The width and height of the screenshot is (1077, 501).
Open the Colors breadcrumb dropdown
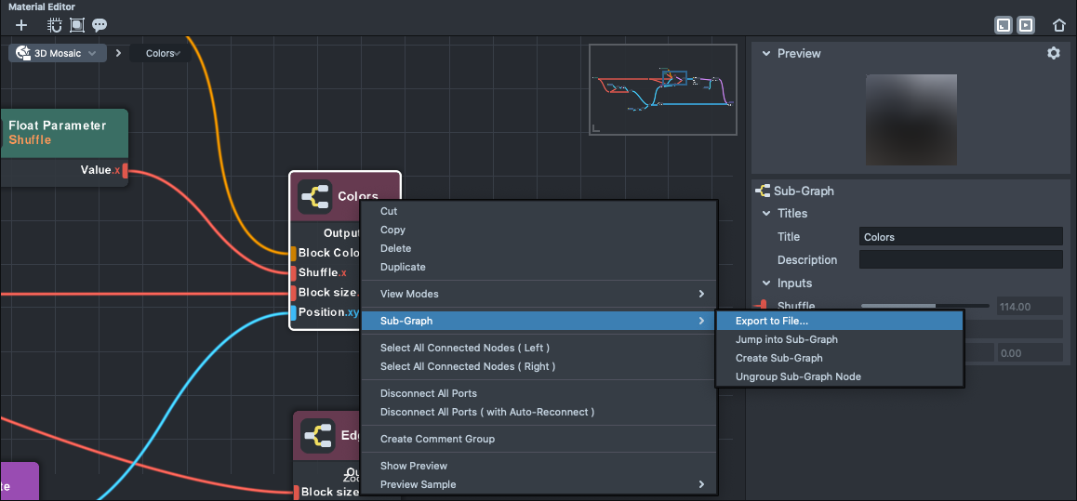pos(177,54)
